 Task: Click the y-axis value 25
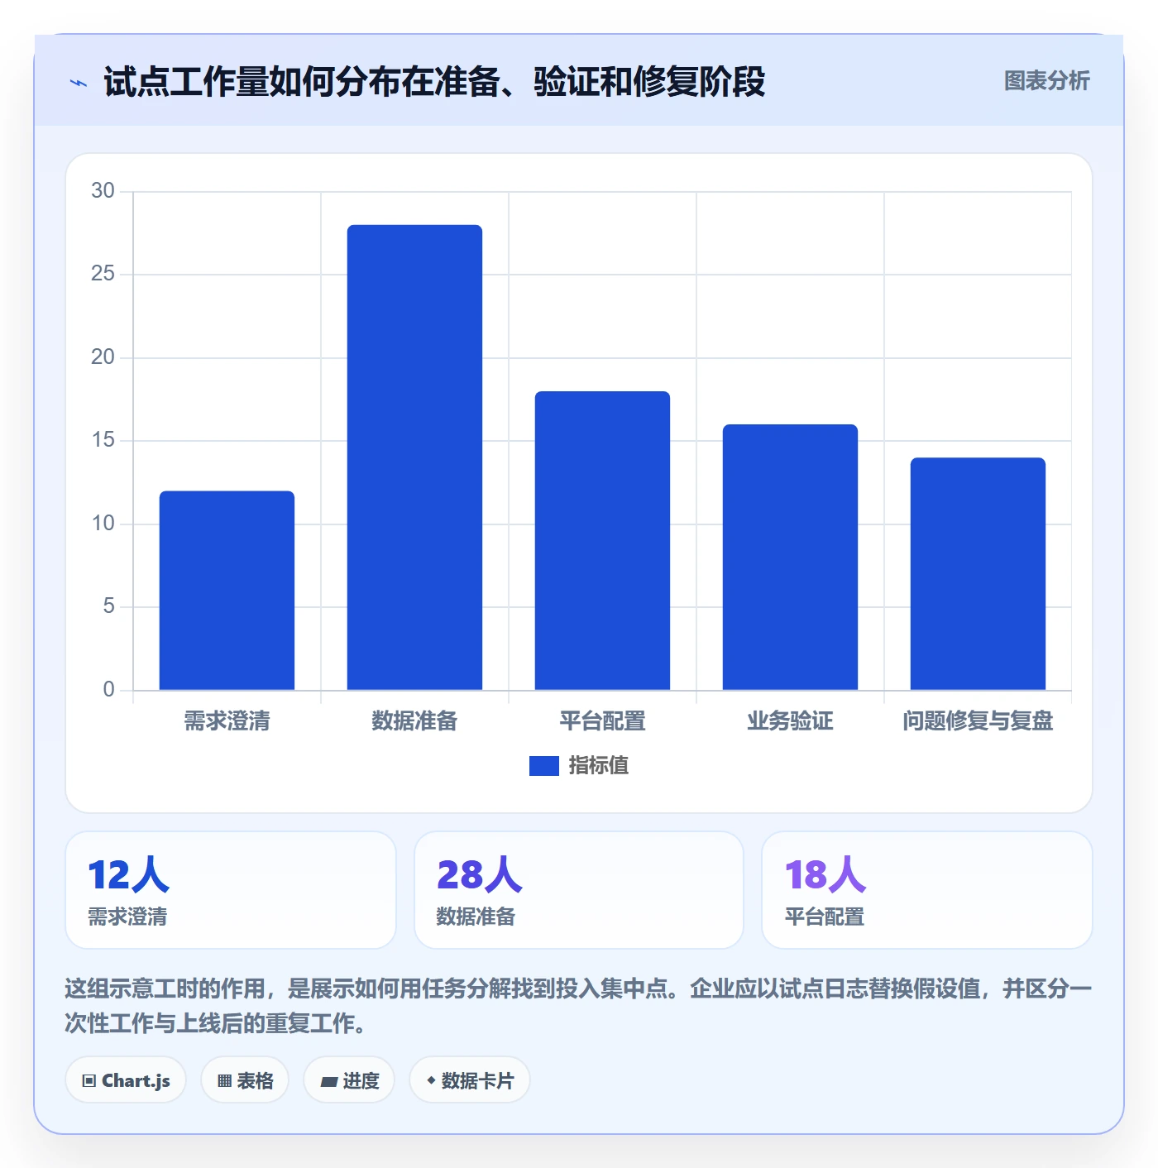click(x=103, y=274)
